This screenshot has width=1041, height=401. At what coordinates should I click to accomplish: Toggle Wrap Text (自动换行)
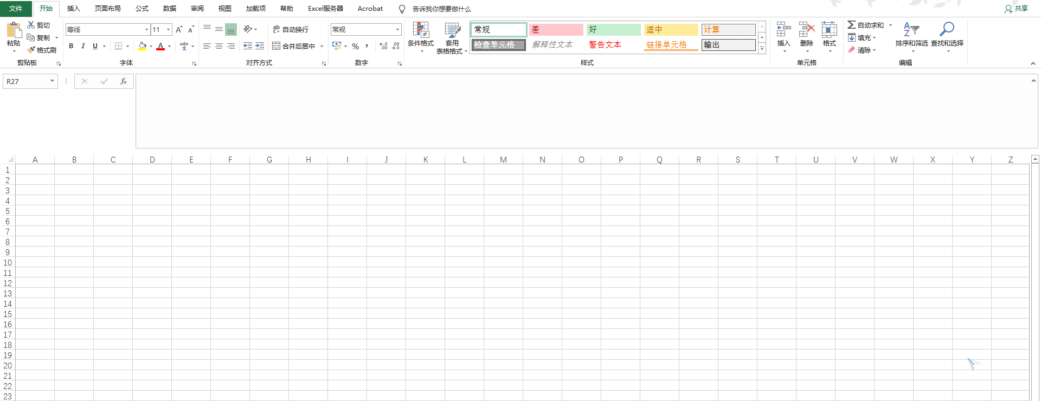click(291, 29)
